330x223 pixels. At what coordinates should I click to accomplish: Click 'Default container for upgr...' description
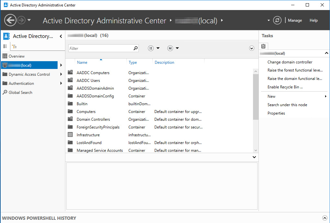coord(178,112)
